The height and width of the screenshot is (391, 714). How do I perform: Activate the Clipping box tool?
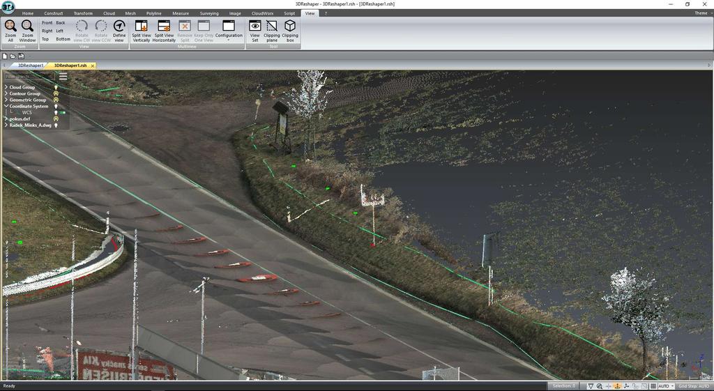tap(290, 31)
